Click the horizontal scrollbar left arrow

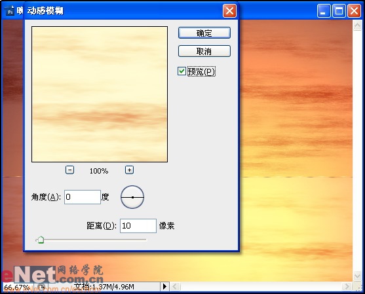[x=175, y=286]
